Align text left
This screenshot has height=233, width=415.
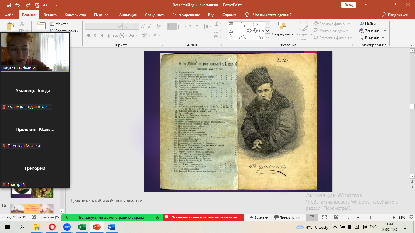point(170,35)
